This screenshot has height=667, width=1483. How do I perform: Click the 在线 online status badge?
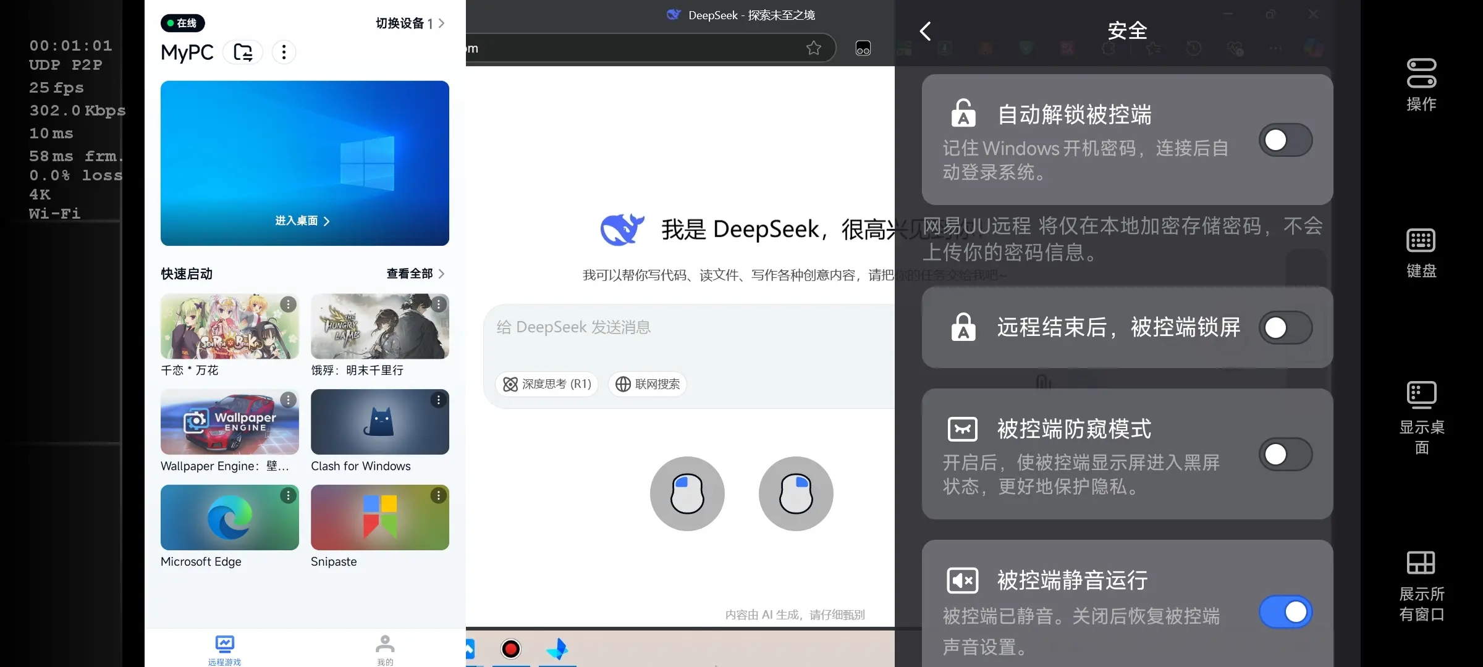(182, 23)
